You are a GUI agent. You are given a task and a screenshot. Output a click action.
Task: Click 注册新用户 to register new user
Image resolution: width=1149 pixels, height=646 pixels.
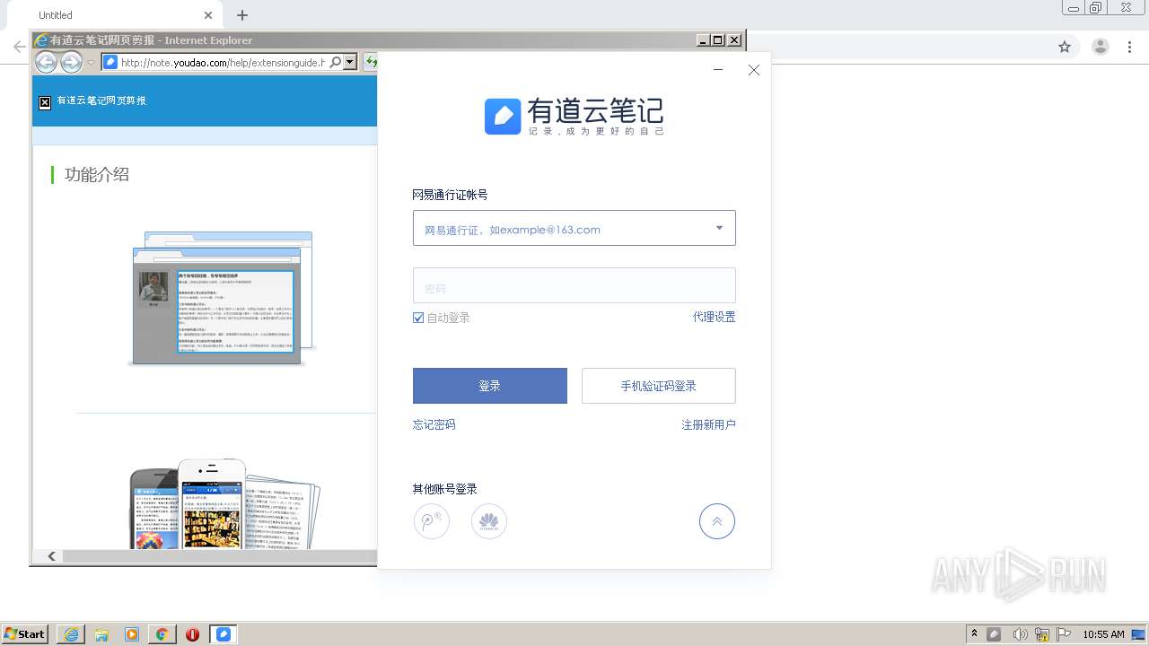(709, 424)
